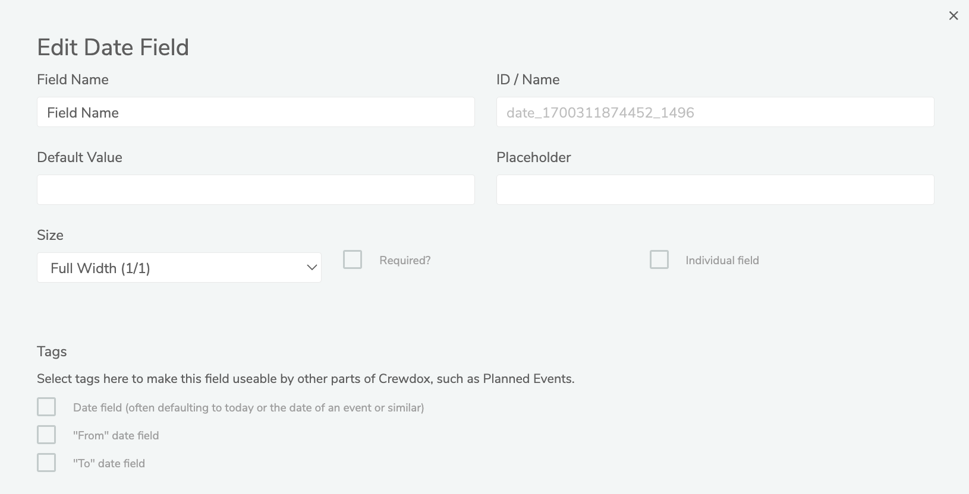
Task: Toggle the "To" date field tag checkbox
Action: pyautogui.click(x=46, y=463)
